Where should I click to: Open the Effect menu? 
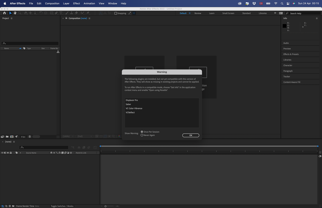(76, 4)
